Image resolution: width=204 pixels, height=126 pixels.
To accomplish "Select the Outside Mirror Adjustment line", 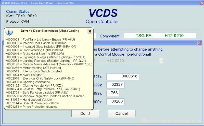I will (49, 64).
